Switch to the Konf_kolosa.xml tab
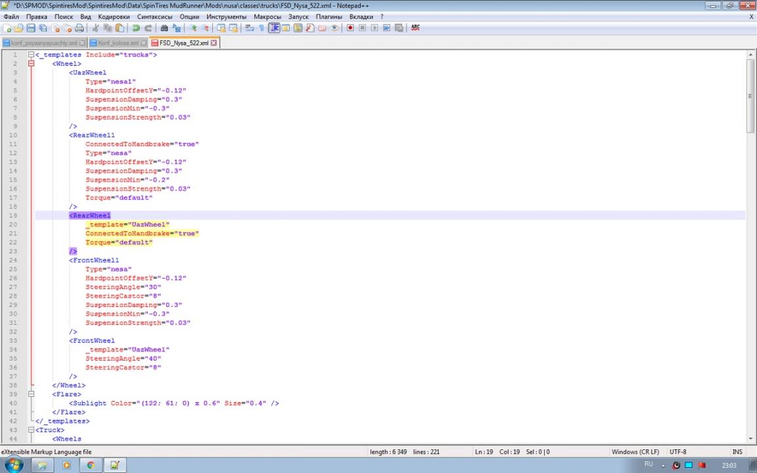Viewport: 757px width, 473px height. [118, 43]
